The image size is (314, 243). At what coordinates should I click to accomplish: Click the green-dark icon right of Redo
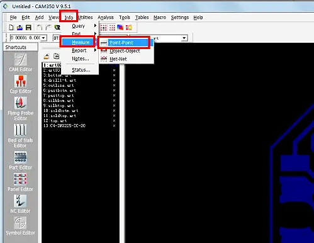(x=57, y=28)
